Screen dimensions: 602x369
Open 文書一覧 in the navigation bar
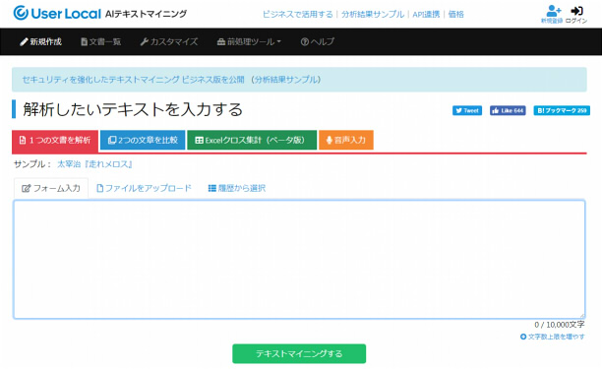click(100, 41)
